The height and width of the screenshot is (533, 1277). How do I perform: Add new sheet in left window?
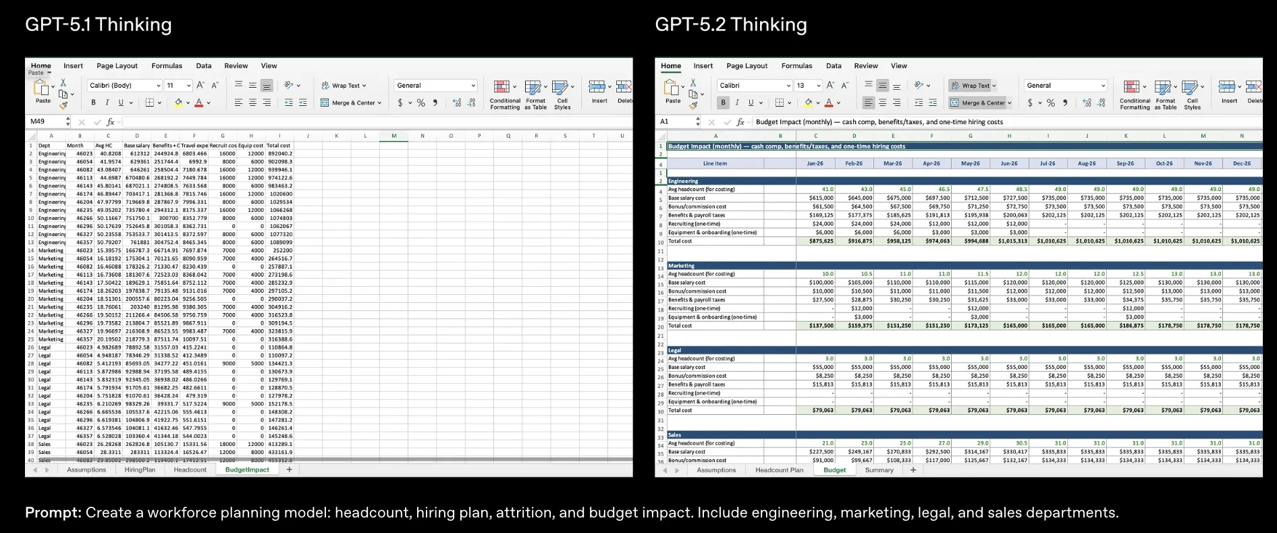pyautogui.click(x=289, y=470)
